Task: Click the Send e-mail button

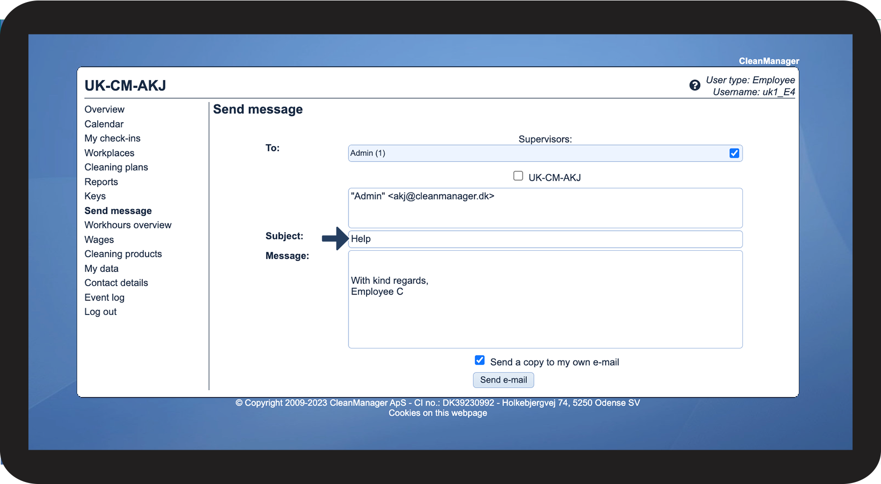Action: tap(504, 380)
